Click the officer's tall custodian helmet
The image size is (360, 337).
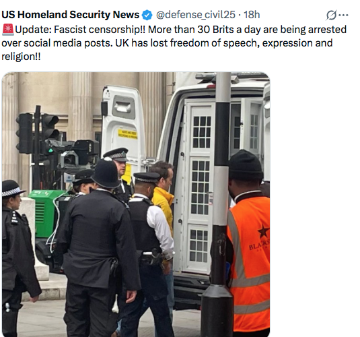[x=106, y=173]
